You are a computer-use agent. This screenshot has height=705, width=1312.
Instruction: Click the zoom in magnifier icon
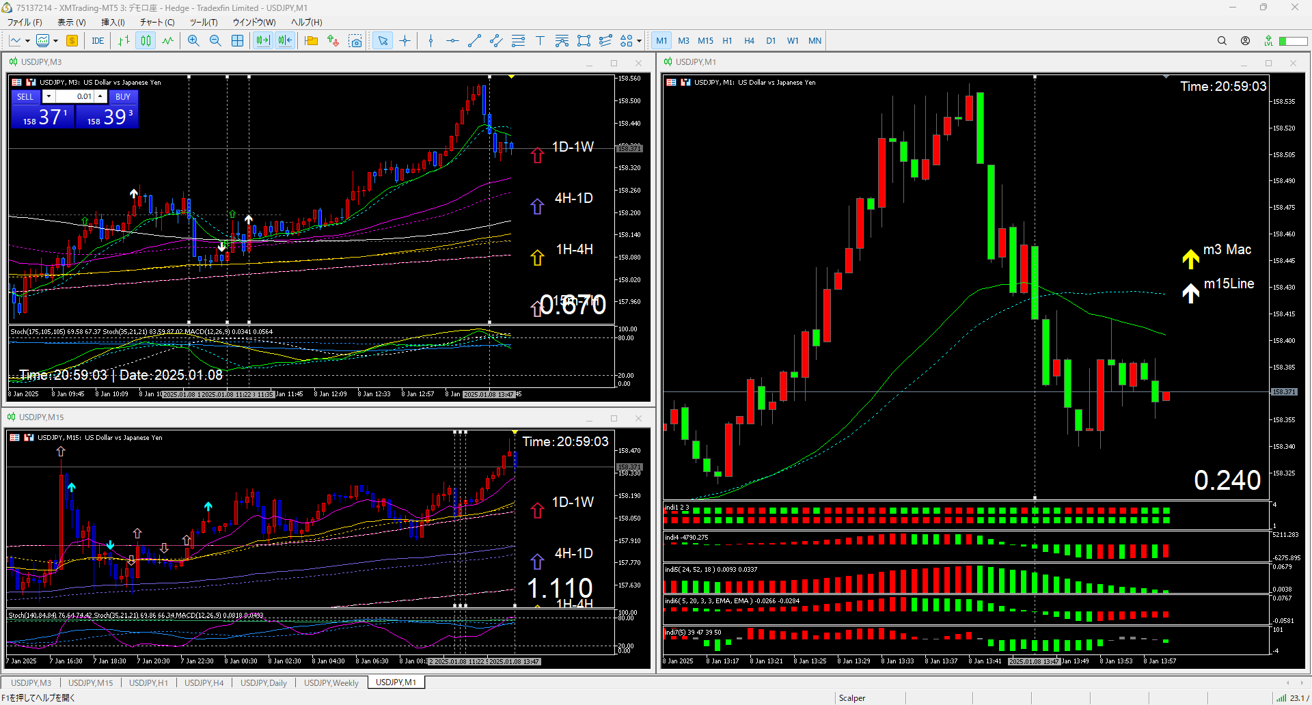pos(193,41)
